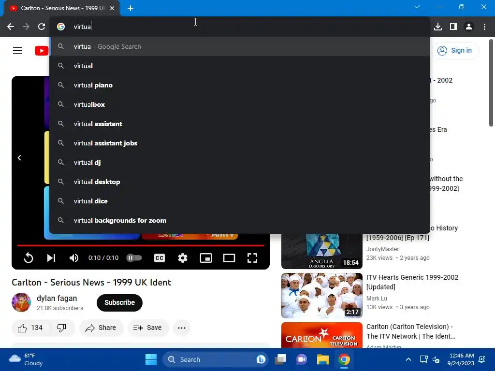Enable miniplayer mode
This screenshot has width=495, height=371.
(x=206, y=258)
